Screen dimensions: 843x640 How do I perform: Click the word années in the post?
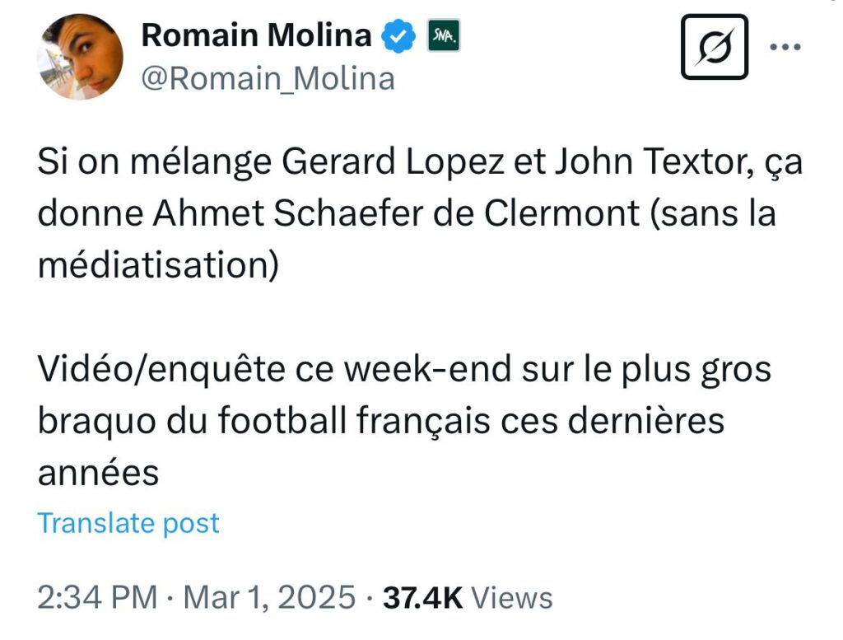click(x=97, y=473)
